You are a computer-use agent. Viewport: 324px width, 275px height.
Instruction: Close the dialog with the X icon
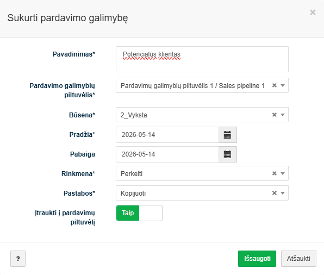coord(313,12)
